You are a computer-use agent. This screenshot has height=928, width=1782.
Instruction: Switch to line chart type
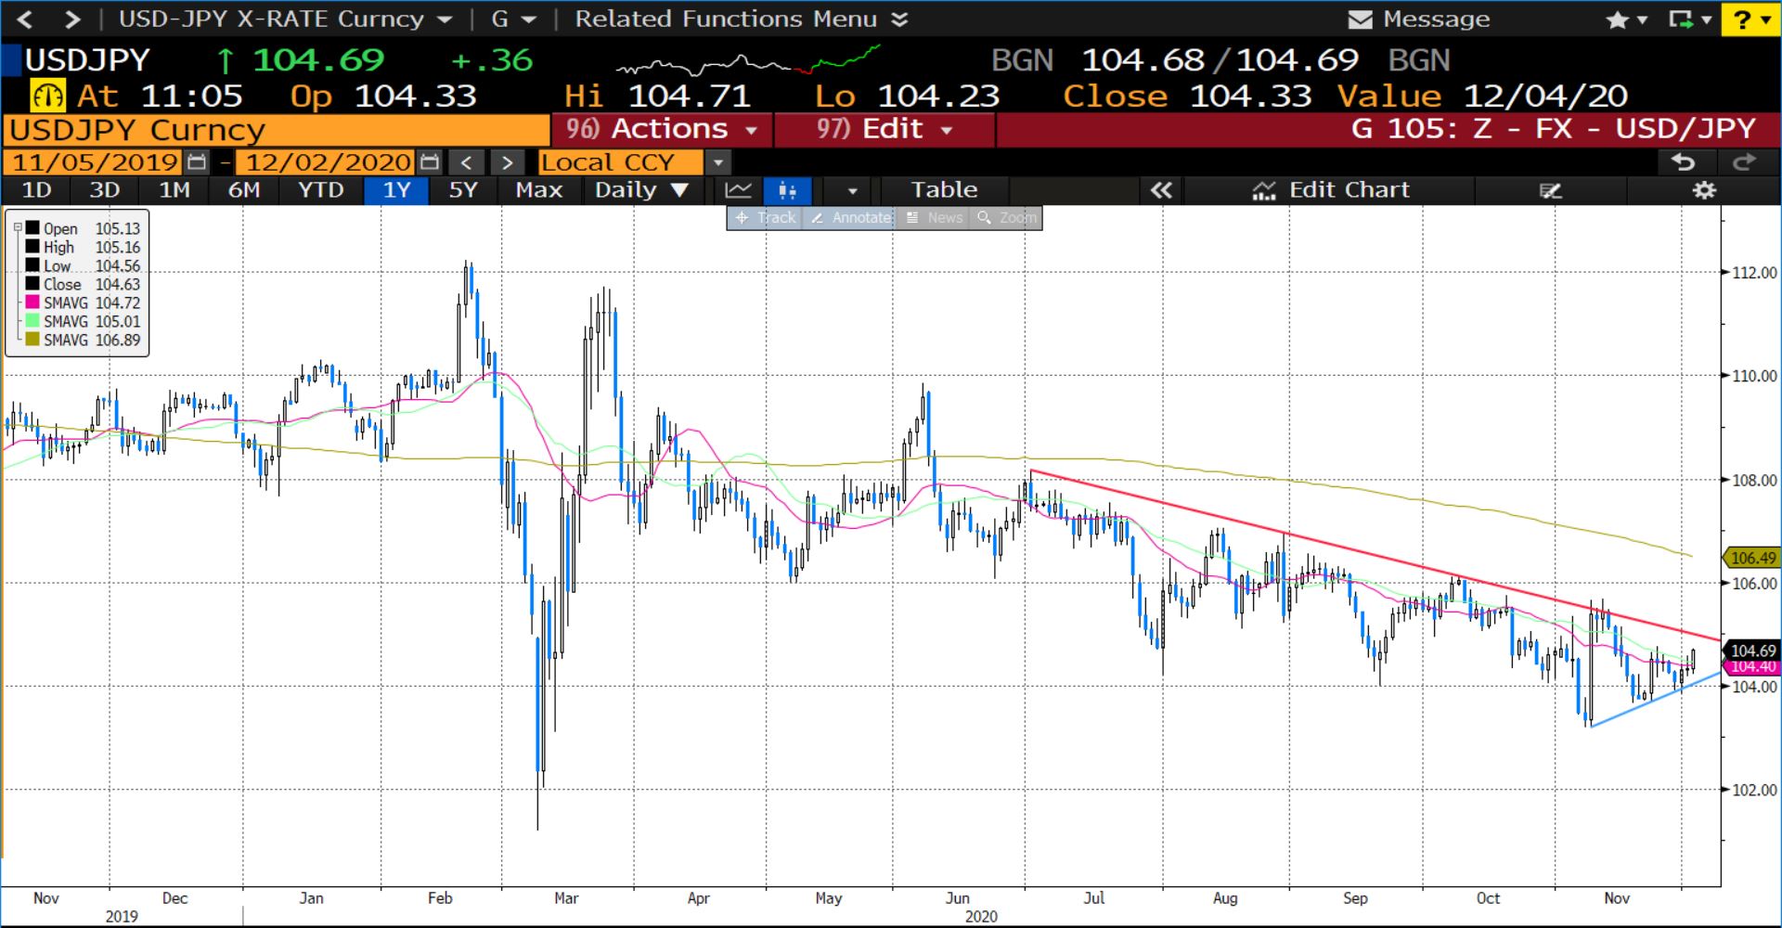pos(738,190)
